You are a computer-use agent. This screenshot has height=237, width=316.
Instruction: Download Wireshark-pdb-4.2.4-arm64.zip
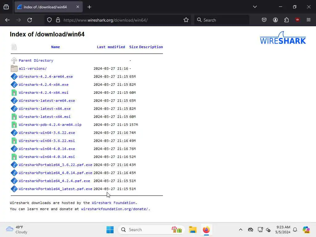pyautogui.click(x=50, y=125)
